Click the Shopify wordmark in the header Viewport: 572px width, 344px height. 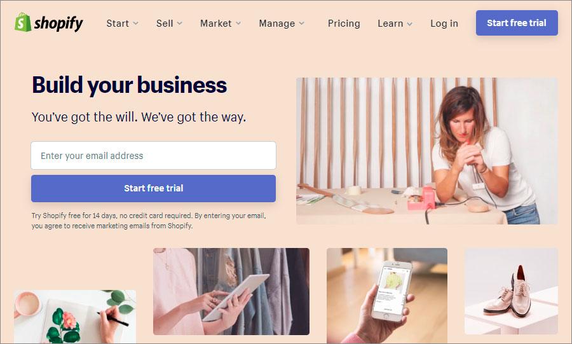(58, 24)
